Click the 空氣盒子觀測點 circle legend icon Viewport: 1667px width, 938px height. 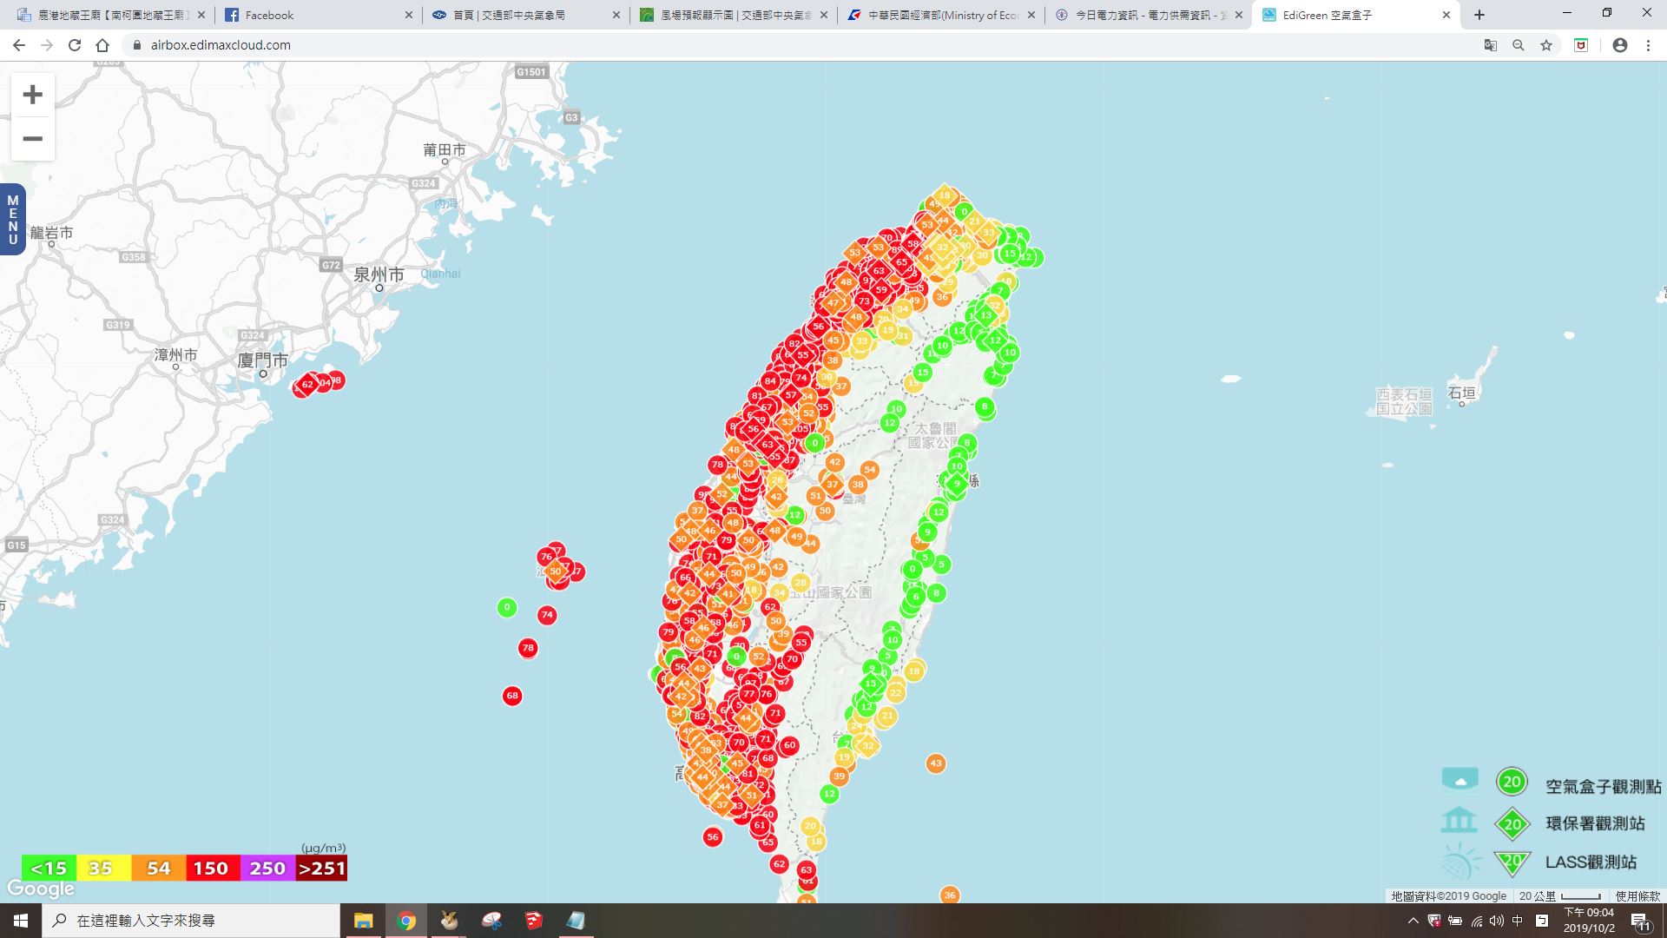(1512, 782)
